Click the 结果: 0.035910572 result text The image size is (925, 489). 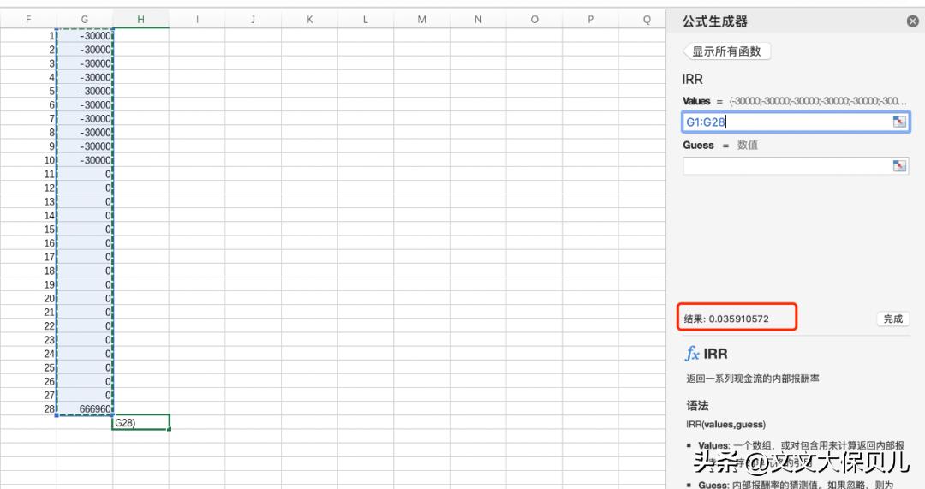click(726, 319)
